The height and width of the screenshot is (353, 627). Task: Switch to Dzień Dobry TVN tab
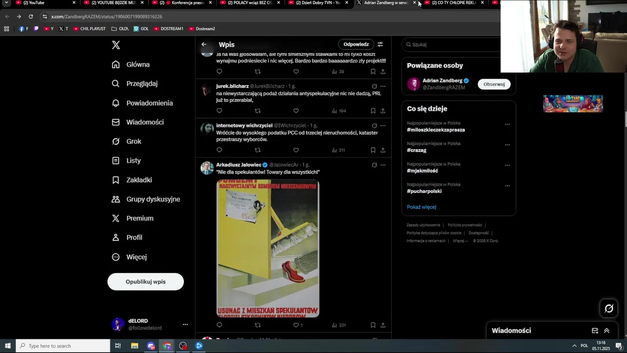click(x=317, y=3)
